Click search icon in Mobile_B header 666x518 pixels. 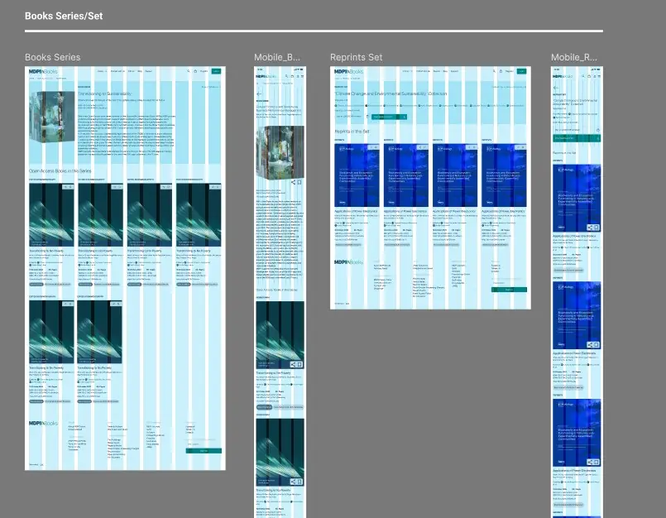point(287,76)
